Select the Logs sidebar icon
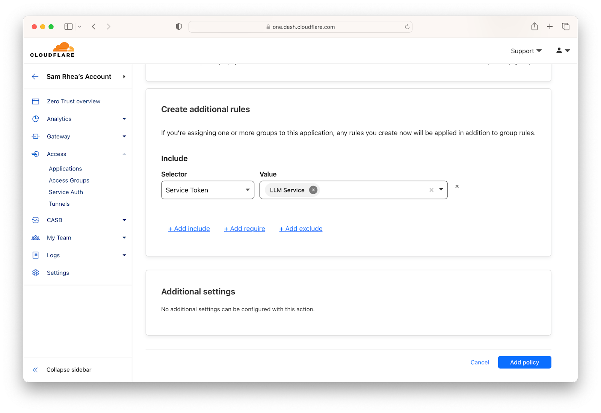601x413 pixels. [x=36, y=255]
